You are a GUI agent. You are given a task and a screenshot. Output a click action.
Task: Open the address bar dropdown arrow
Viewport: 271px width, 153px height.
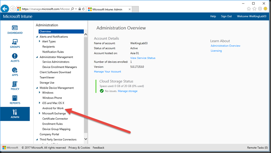pos(76,9)
